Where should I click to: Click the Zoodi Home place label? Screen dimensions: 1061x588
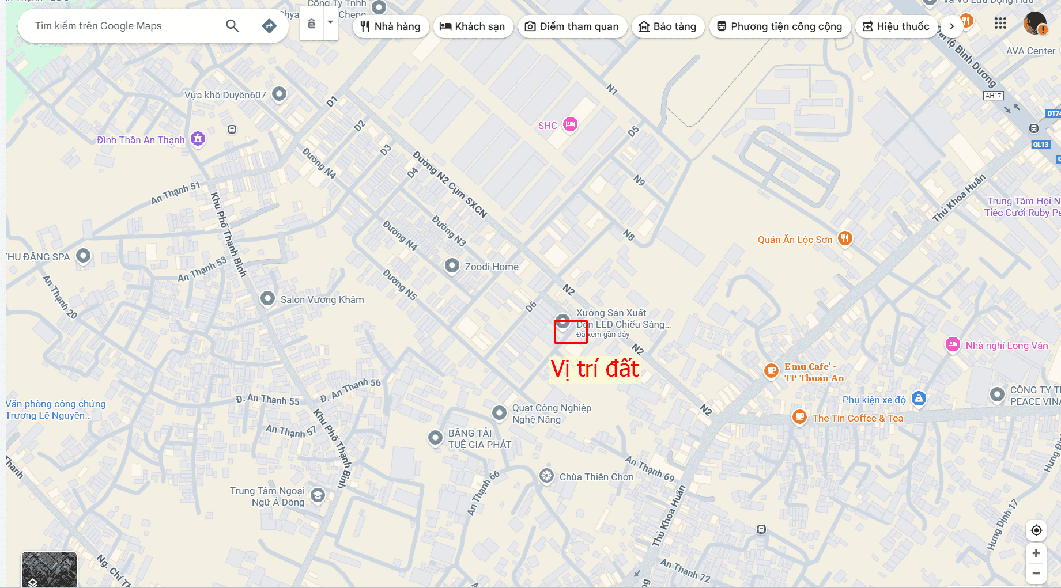pos(492,267)
